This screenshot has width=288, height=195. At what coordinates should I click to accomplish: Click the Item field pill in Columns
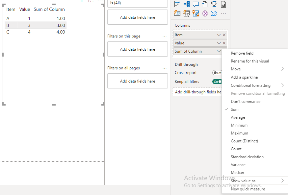point(200,35)
